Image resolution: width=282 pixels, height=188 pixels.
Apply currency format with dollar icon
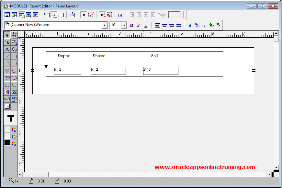pyautogui.click(x=190, y=25)
